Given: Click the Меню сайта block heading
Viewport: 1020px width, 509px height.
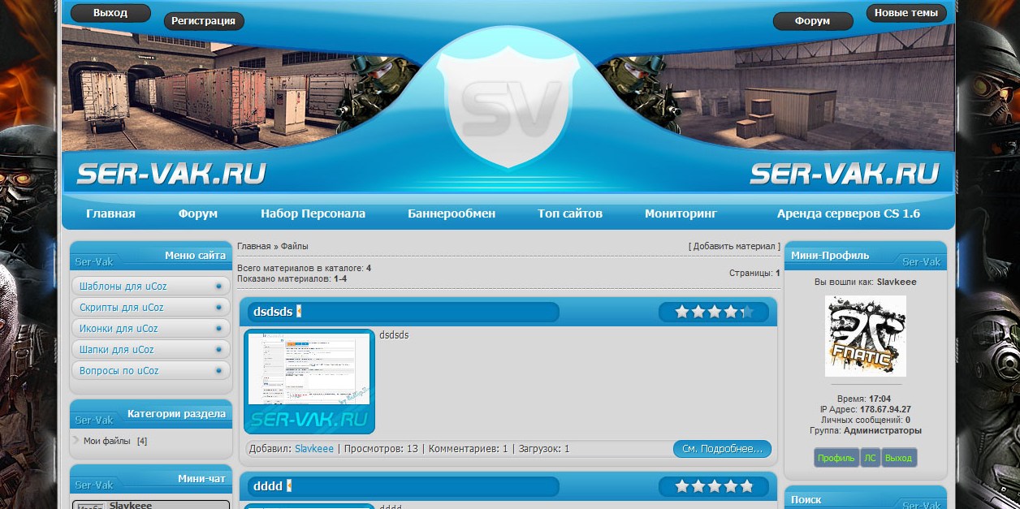Looking at the screenshot, I should (x=195, y=255).
